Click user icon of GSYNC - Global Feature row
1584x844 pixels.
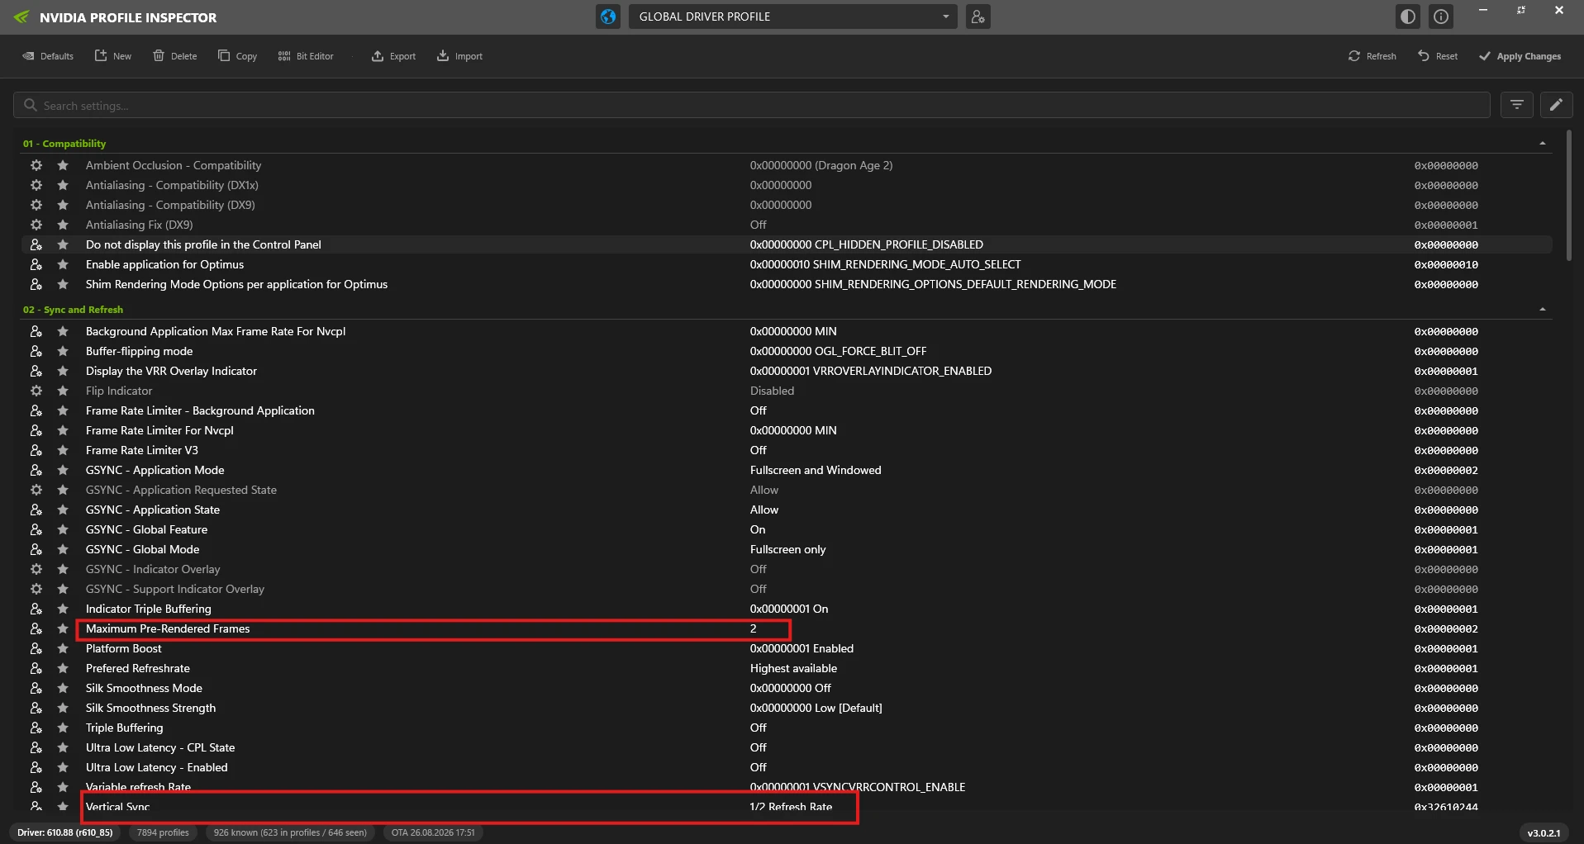tap(36, 529)
